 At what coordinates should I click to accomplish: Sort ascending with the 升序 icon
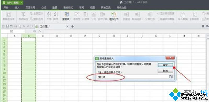point(49,16)
